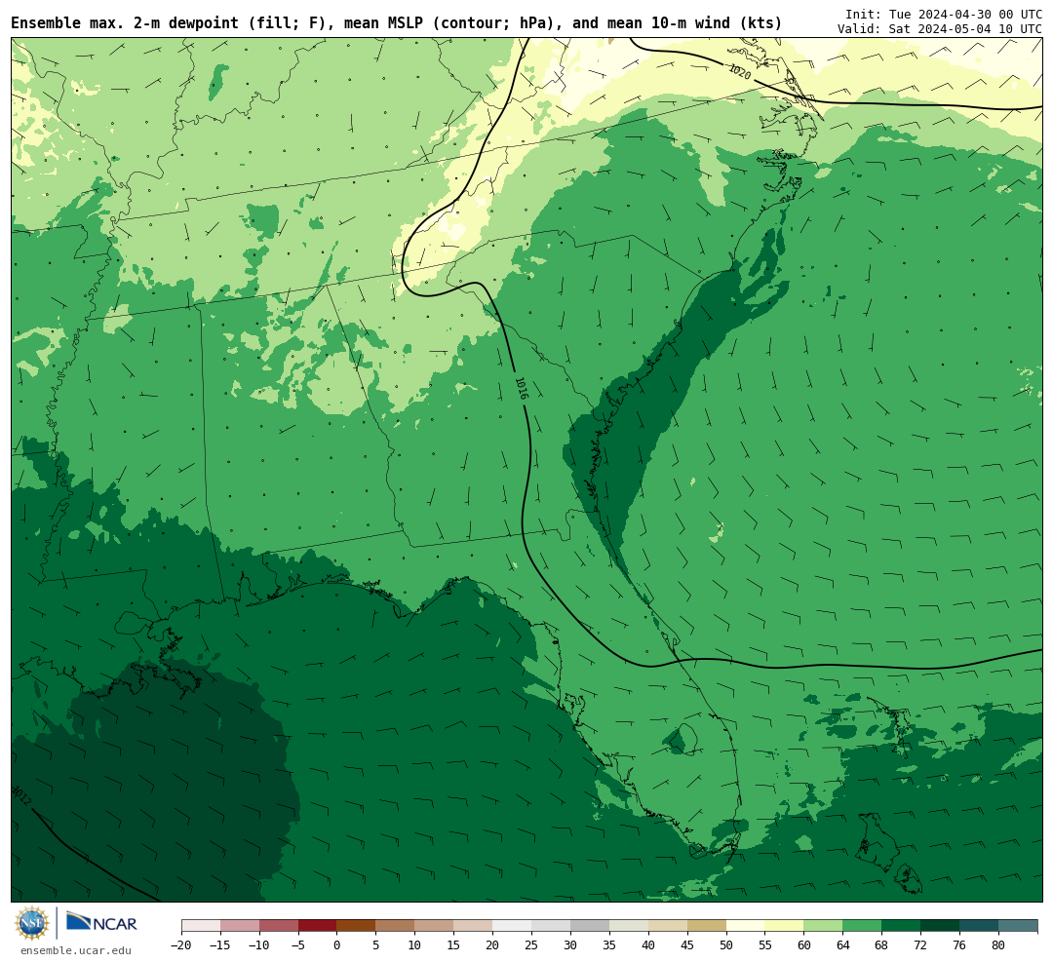Click the colorbar tick label -20
1053x963 pixels.
pos(181,944)
